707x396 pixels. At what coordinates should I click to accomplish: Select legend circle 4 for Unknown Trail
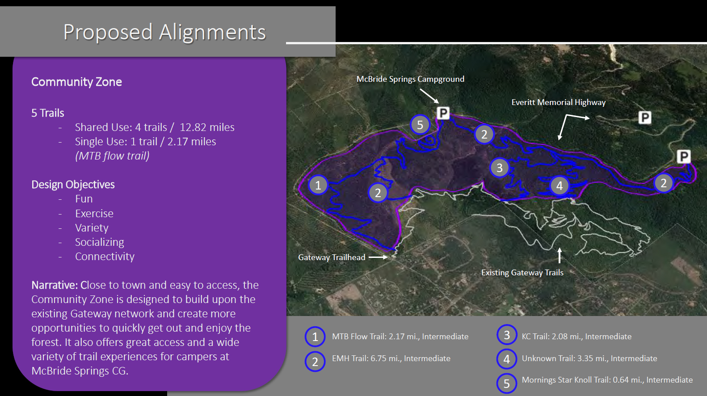507,359
